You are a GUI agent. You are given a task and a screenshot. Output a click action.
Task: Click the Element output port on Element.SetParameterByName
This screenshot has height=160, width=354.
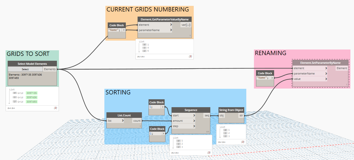coord(341,68)
